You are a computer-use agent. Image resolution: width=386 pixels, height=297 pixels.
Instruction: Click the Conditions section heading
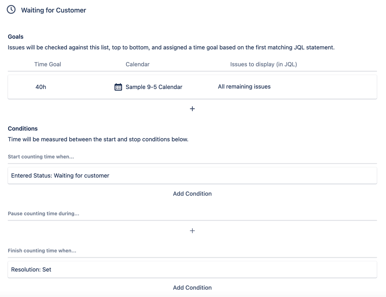point(23,128)
